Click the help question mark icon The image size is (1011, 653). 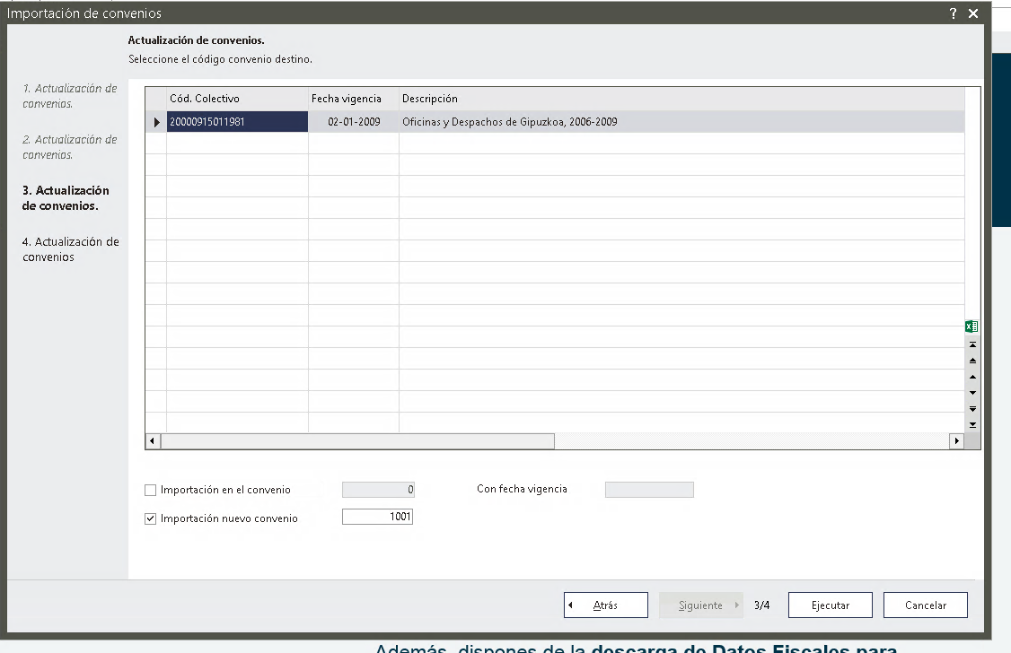[953, 13]
